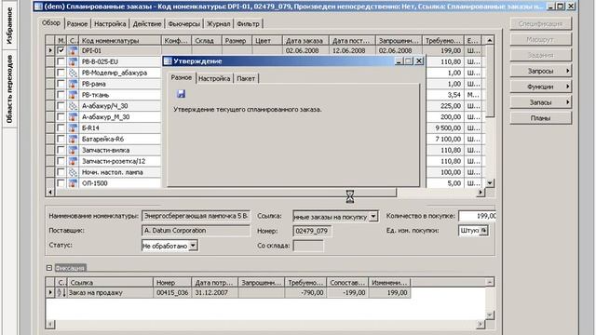Screen dimensions: 596x335
Task: Select the Заказ на продажу row
Action: click(228, 293)
